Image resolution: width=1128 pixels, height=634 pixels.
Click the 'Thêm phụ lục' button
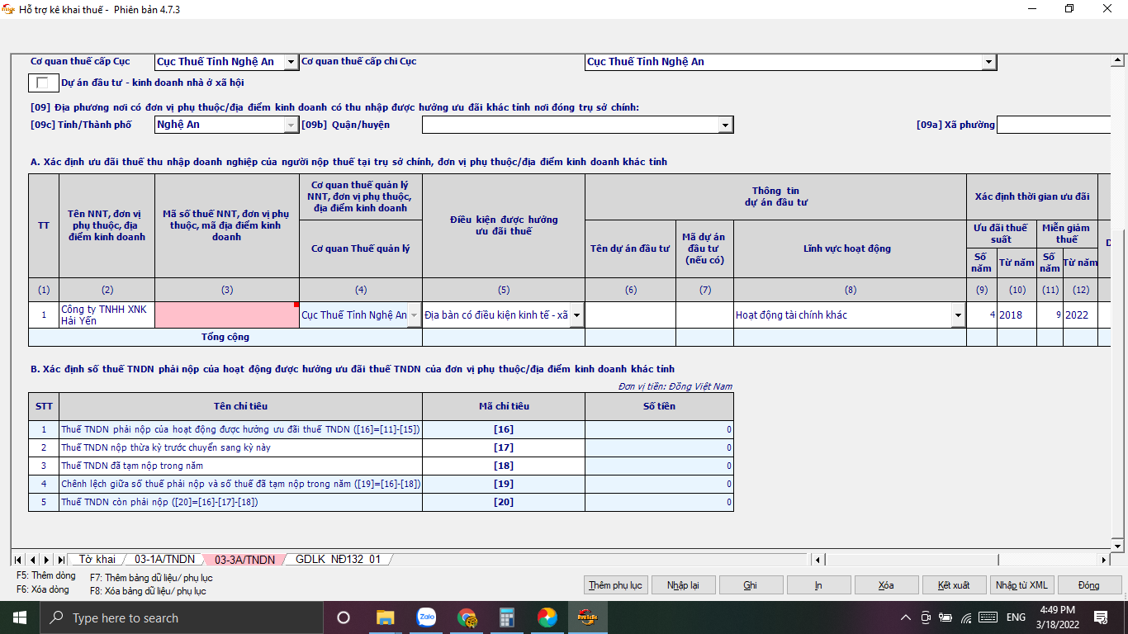[x=615, y=585]
